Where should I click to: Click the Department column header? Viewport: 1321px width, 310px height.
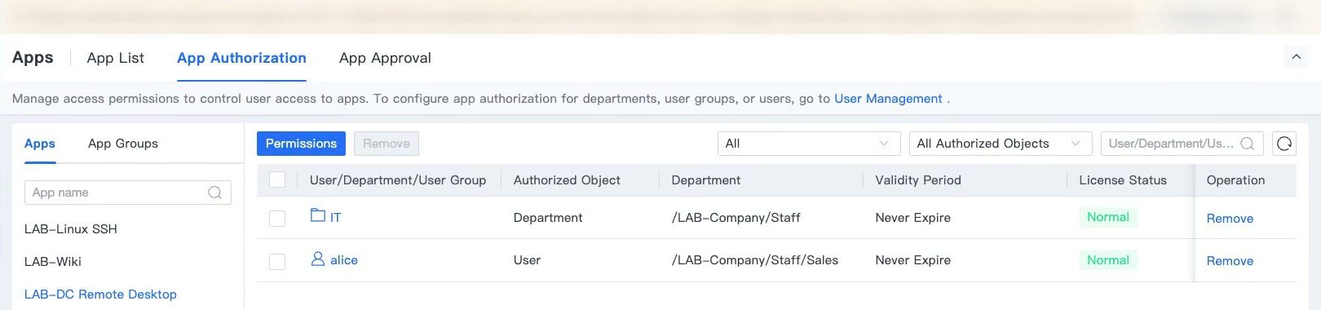(x=706, y=180)
